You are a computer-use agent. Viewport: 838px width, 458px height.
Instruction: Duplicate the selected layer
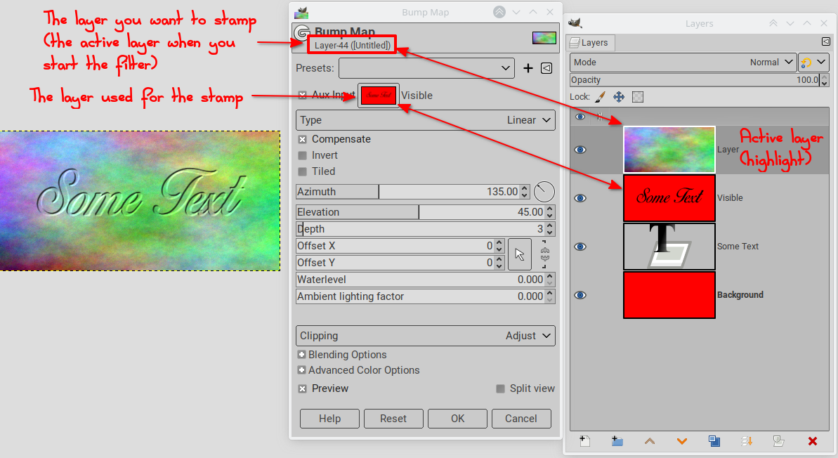point(714,441)
